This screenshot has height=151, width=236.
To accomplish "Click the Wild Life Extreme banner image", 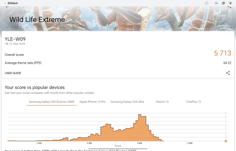I will tap(118, 18).
